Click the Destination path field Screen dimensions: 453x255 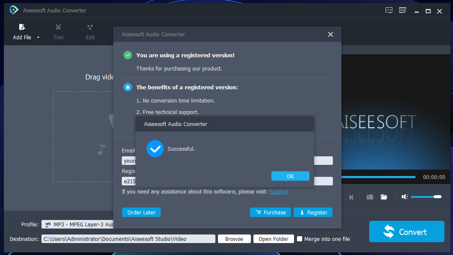coord(128,239)
